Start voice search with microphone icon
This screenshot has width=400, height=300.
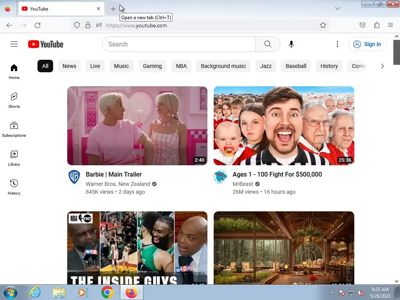coord(291,44)
